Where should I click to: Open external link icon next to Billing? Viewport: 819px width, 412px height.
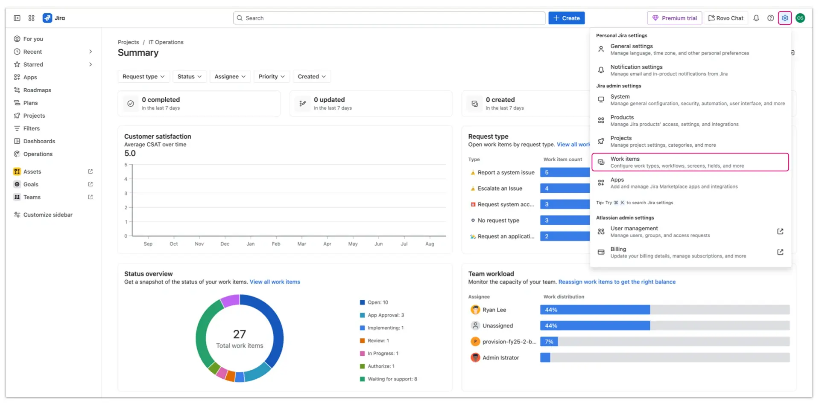click(780, 252)
